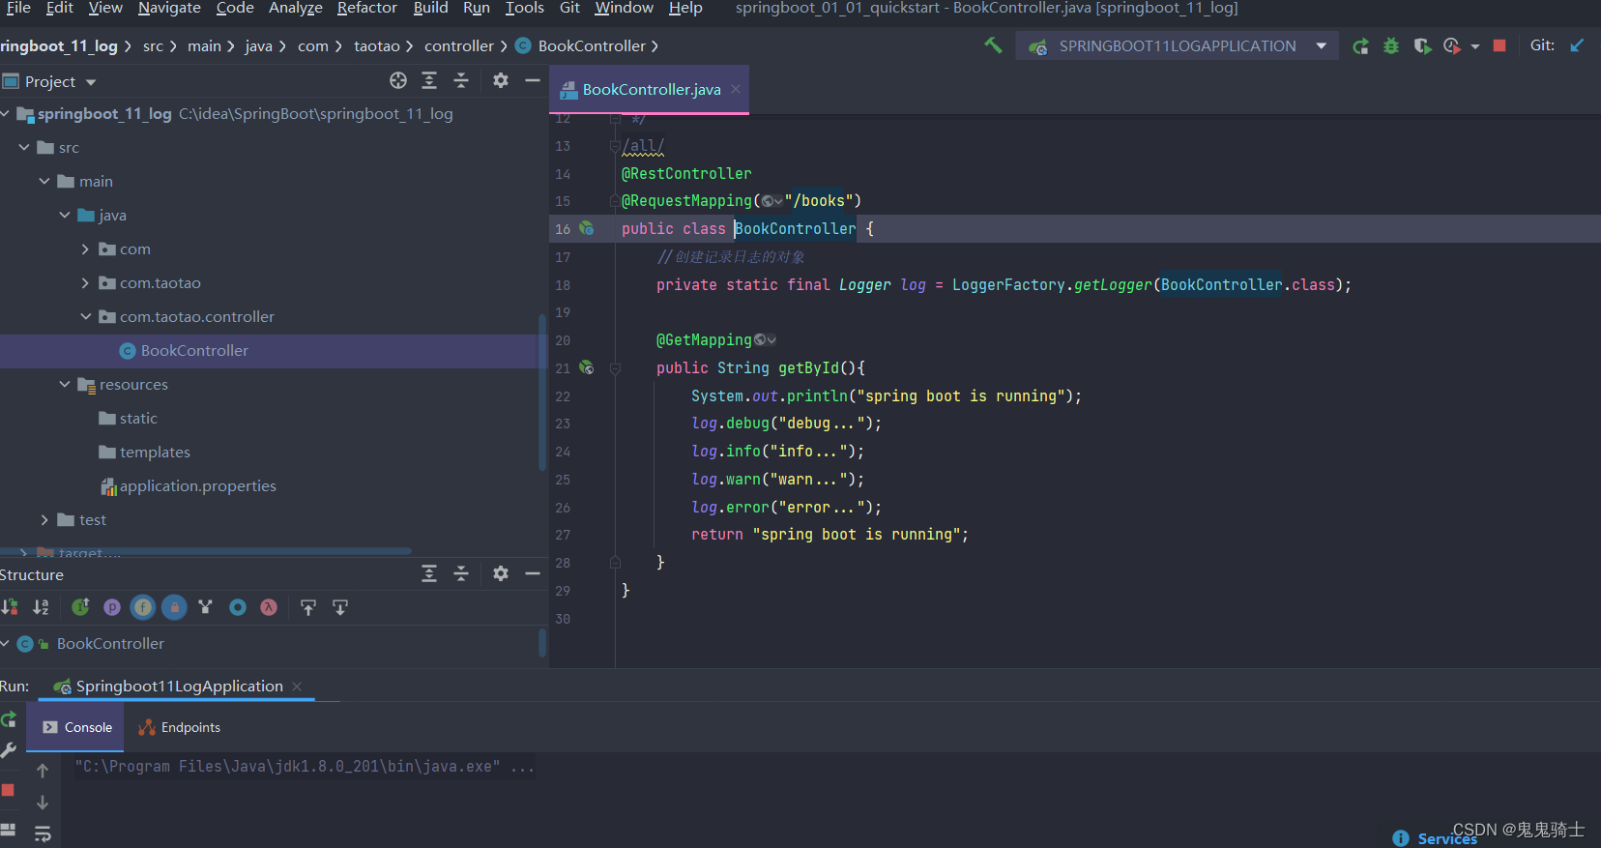This screenshot has height=848, width=1601.
Task: Click the BookController breadcrumb in navigation bar
Action: pyautogui.click(x=580, y=45)
